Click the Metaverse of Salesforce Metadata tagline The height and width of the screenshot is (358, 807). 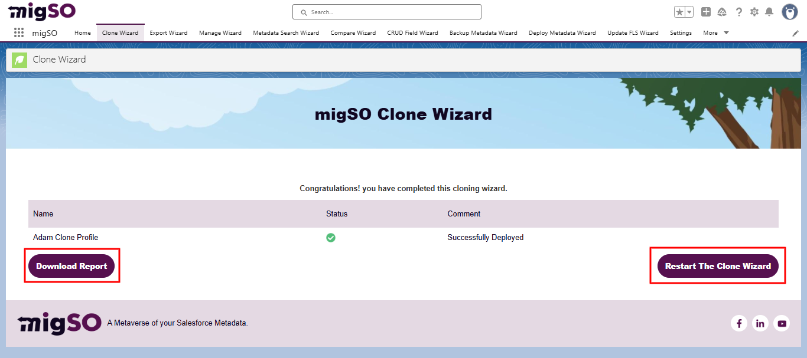[177, 323]
